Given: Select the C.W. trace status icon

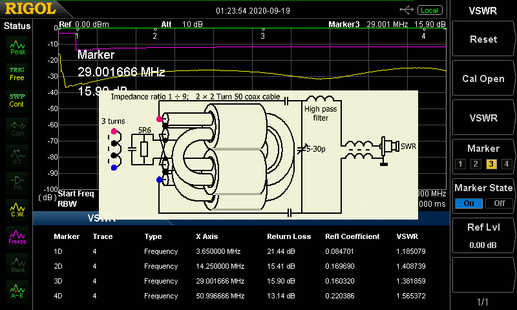Looking at the screenshot, I should [17, 210].
